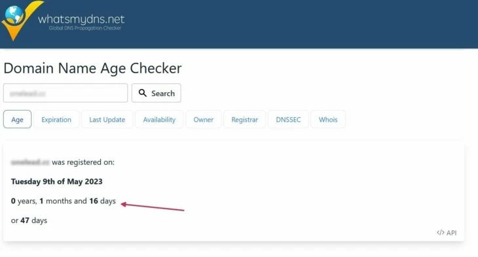This screenshot has width=478, height=257.
Task: Open the Whois tab
Action: pyautogui.click(x=328, y=120)
